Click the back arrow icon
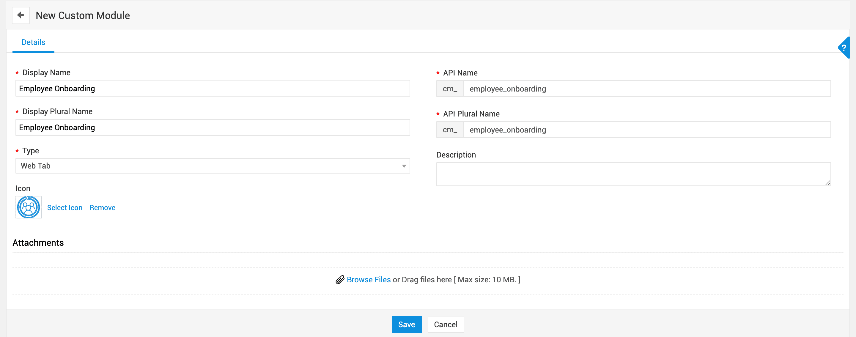Screen dimensions: 856x337 tap(21, 15)
